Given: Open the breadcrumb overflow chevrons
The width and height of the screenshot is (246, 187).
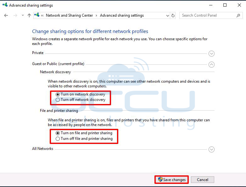Looking at the screenshot, I should (x=42, y=15).
